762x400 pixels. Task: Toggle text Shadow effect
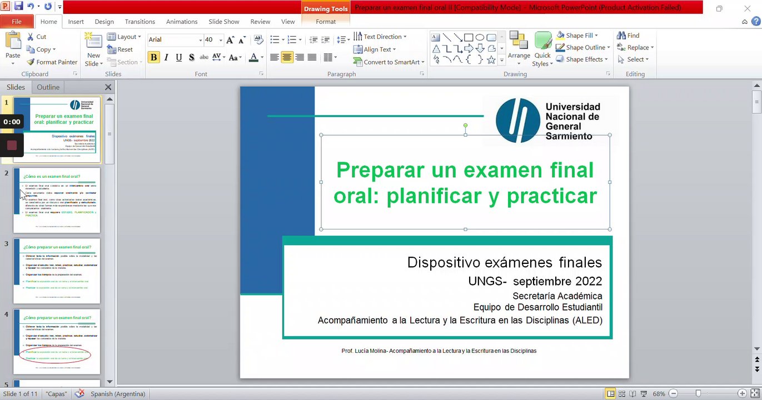point(191,57)
